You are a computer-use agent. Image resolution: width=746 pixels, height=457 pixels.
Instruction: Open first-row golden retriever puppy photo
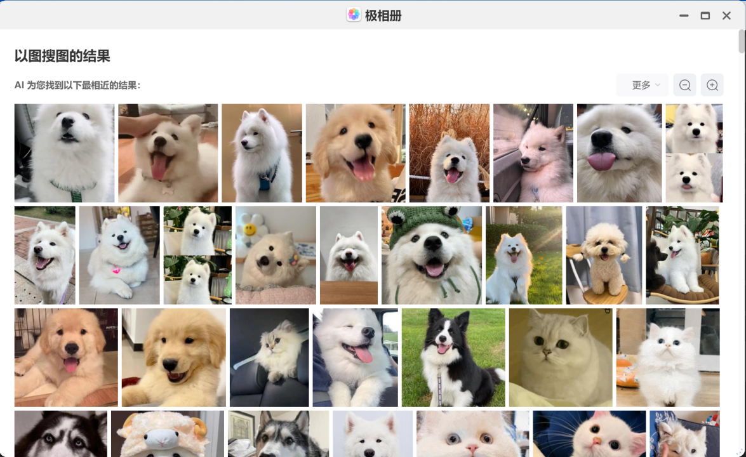(x=356, y=153)
